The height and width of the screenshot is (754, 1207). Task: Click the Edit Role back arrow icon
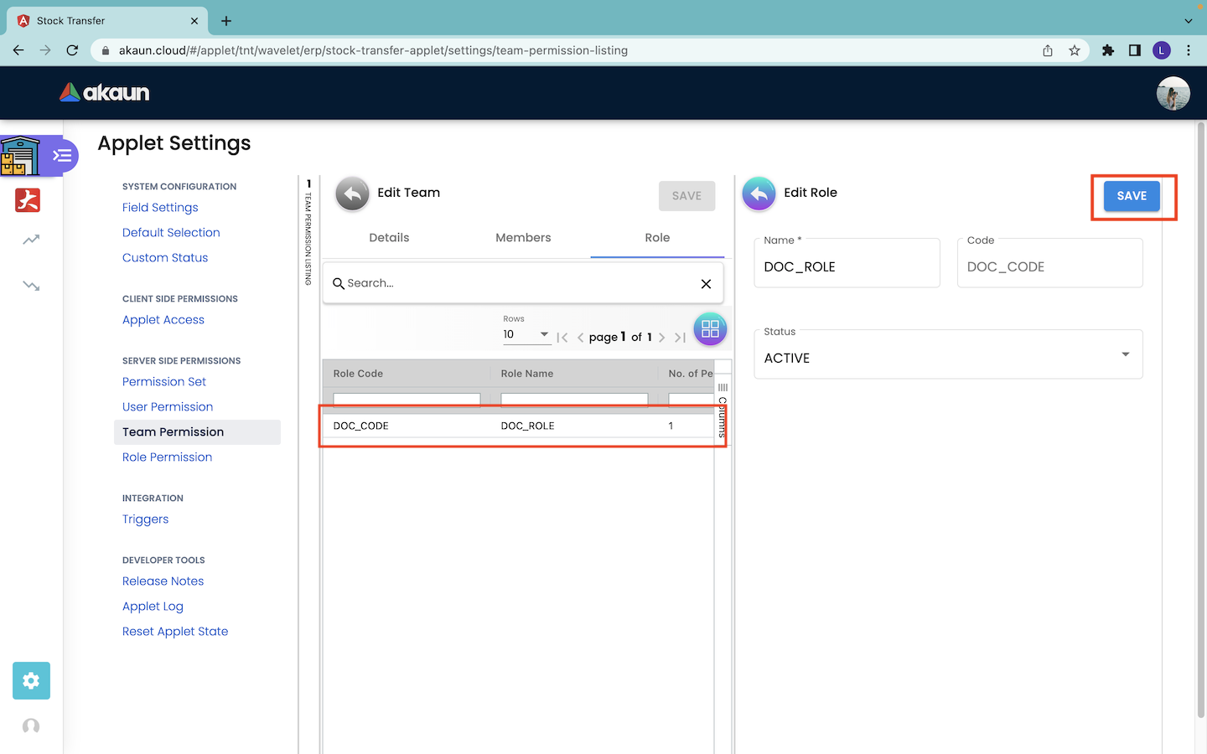759,194
